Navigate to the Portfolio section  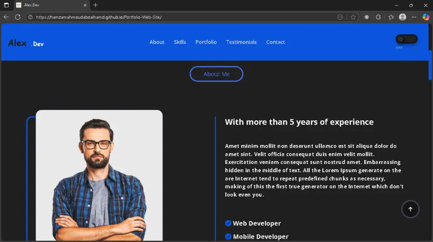[206, 42]
